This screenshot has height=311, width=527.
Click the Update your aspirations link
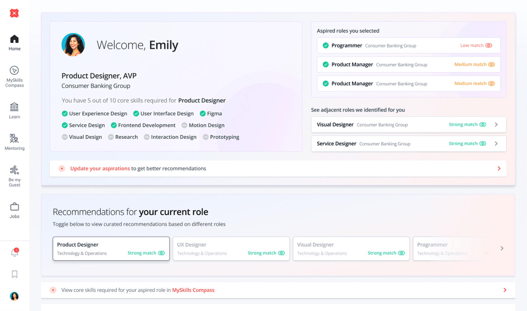pyautogui.click(x=100, y=168)
